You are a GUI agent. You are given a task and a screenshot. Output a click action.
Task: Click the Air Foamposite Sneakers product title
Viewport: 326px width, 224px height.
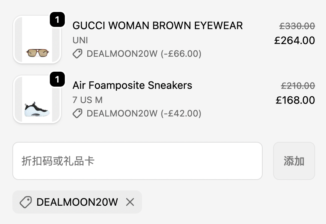pyautogui.click(x=132, y=85)
